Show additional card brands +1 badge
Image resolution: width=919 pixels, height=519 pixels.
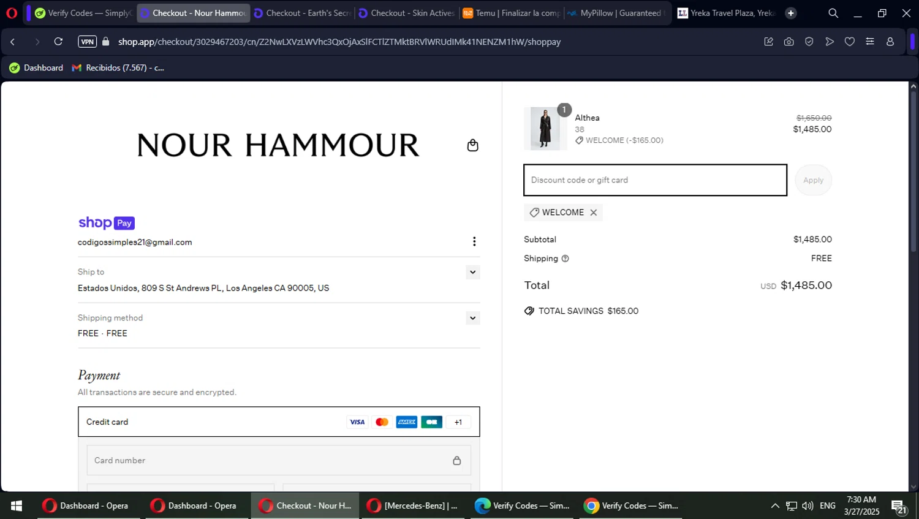click(x=458, y=422)
